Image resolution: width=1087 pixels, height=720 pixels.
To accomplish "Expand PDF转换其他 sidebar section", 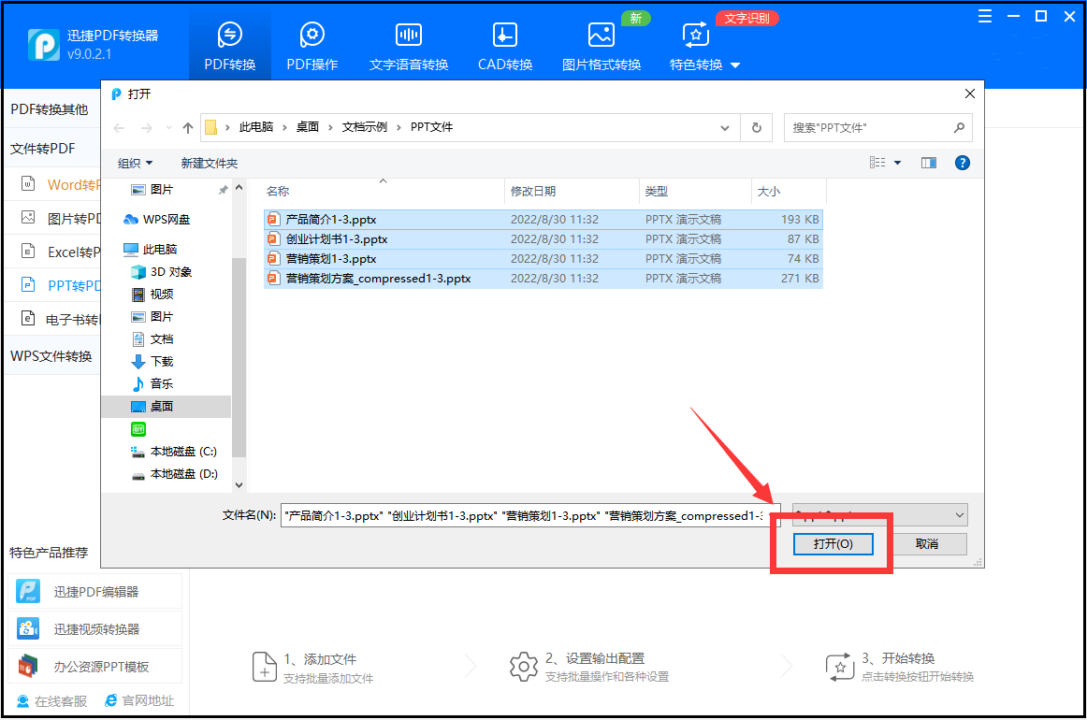I will (50, 109).
